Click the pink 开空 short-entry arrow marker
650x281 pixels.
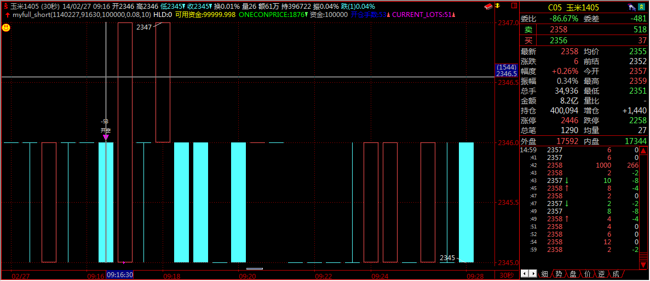(106, 138)
